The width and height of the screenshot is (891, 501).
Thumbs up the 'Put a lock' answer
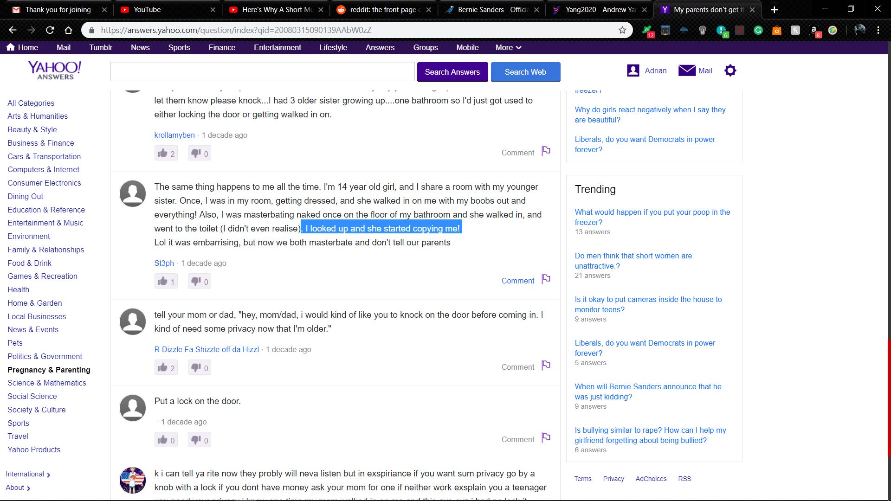pos(166,440)
